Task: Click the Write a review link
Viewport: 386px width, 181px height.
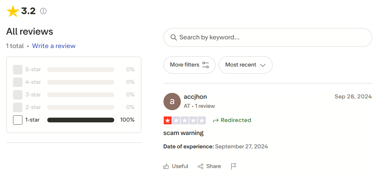Action: point(54,46)
